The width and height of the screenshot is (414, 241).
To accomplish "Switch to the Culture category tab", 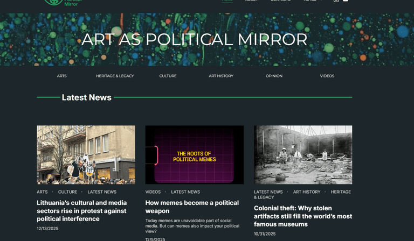I will click(x=168, y=76).
